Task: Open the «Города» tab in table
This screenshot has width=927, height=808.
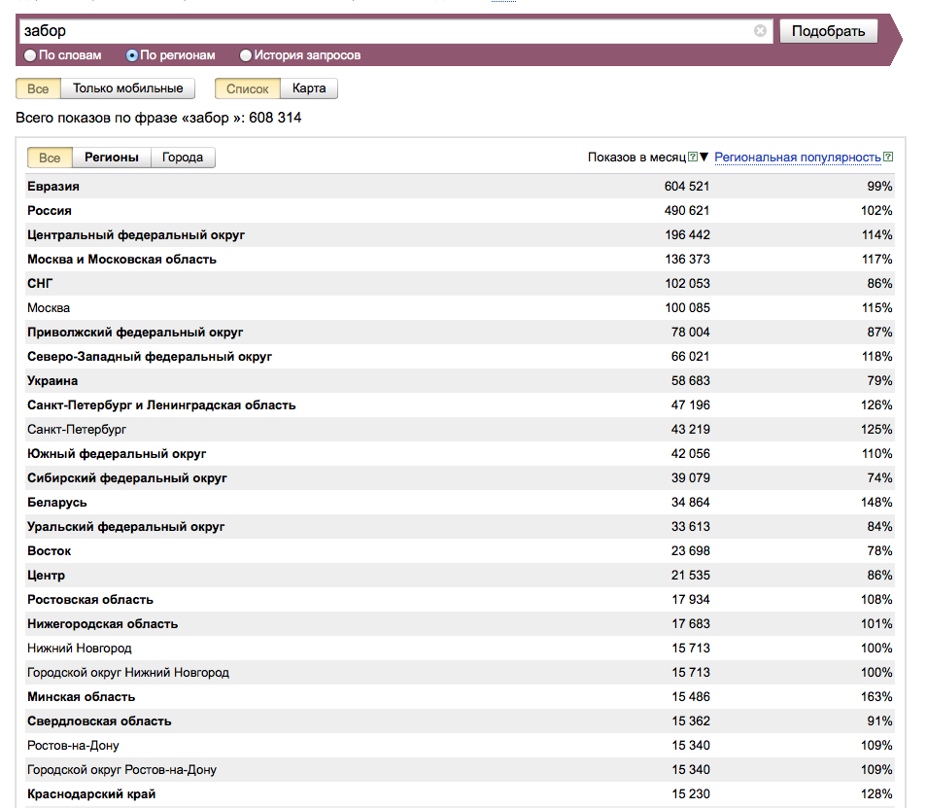Action: pyautogui.click(x=183, y=158)
